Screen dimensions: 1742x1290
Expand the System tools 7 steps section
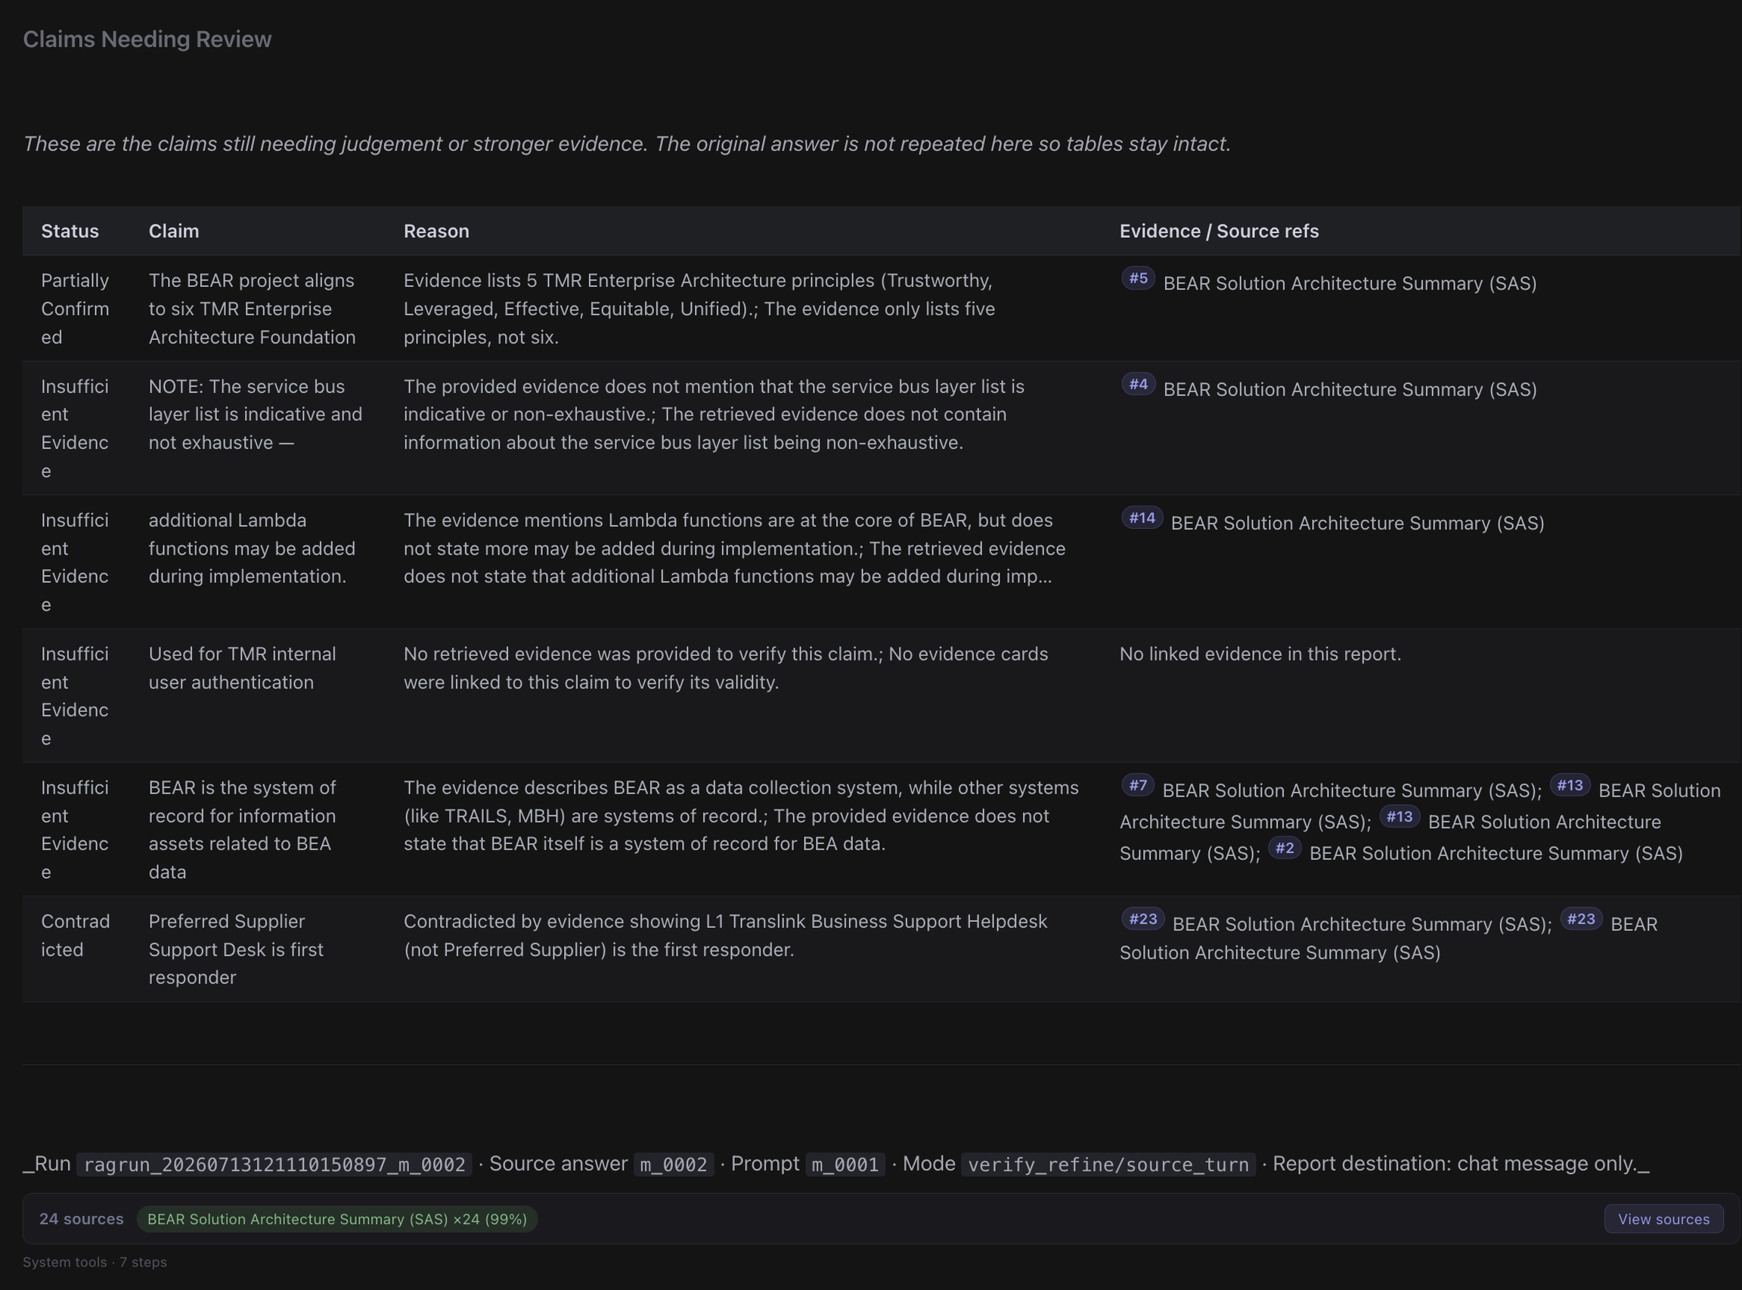tap(95, 1262)
